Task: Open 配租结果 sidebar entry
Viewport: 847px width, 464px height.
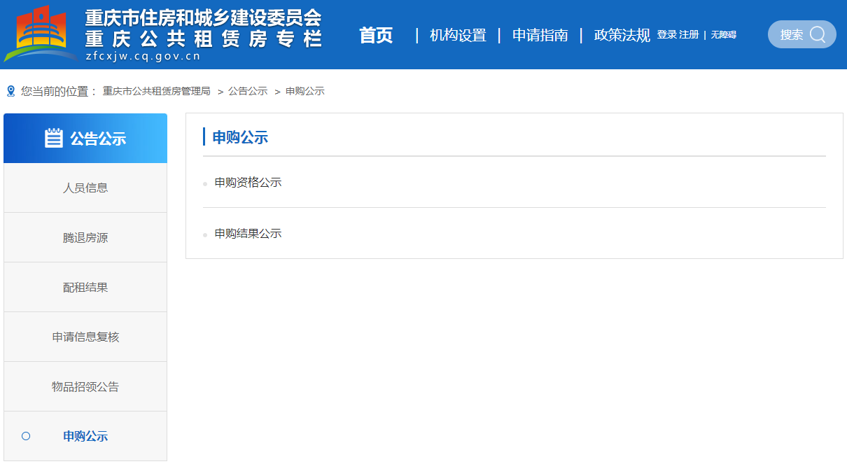Action: (x=85, y=288)
